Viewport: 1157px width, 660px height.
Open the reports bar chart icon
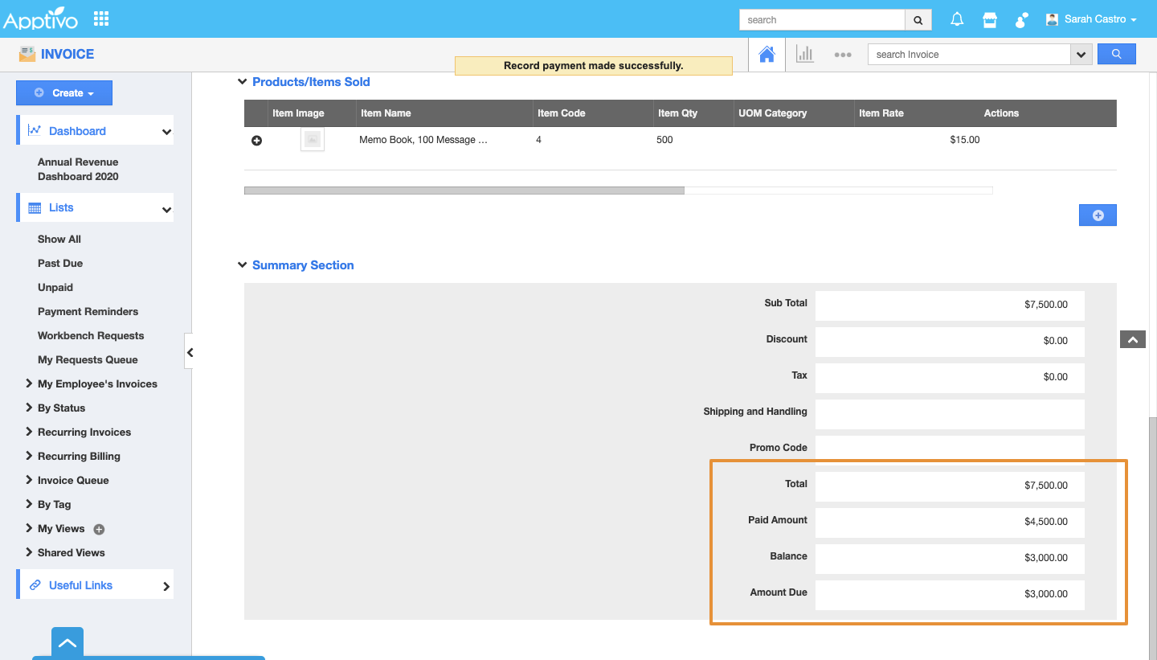click(804, 55)
